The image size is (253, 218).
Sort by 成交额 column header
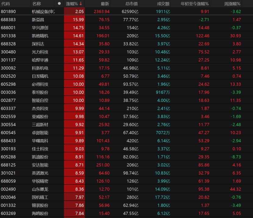(163, 4)
